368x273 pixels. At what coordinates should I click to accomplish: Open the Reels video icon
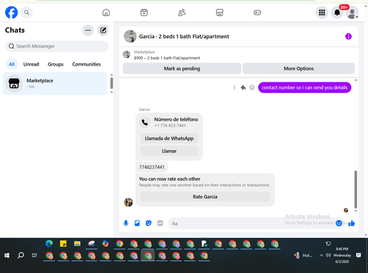coord(144,13)
